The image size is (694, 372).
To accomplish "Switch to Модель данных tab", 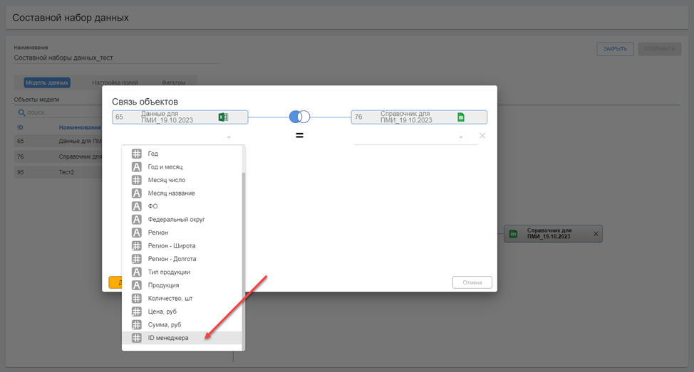I will pyautogui.click(x=47, y=83).
